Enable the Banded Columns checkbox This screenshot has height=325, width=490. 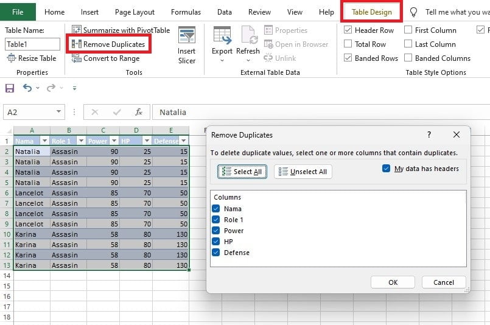pos(408,58)
